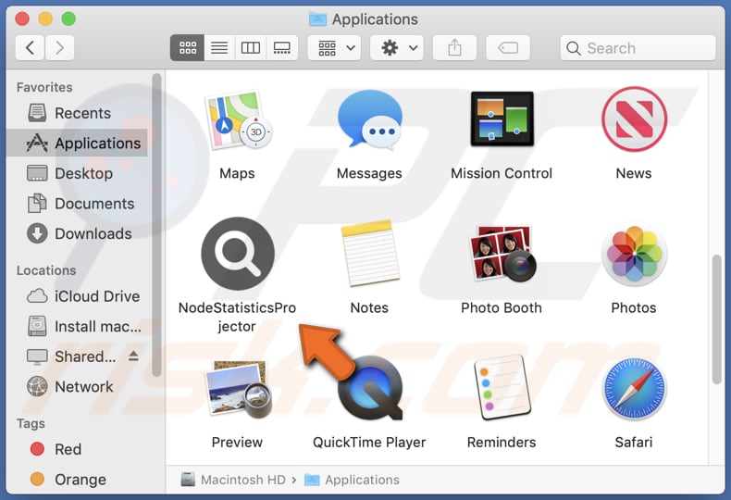Click the Share toolbar button
The width and height of the screenshot is (731, 500).
coord(454,47)
